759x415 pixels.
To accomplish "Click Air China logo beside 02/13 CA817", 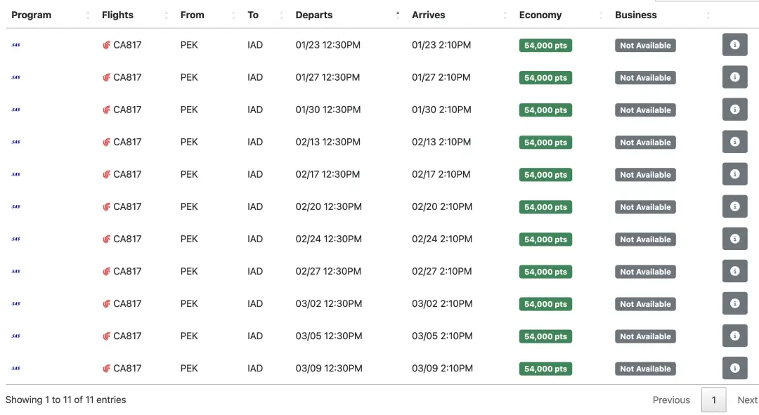I will pyautogui.click(x=107, y=143).
